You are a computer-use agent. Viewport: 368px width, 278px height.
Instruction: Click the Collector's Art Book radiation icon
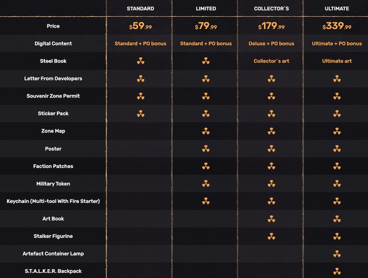click(271, 219)
